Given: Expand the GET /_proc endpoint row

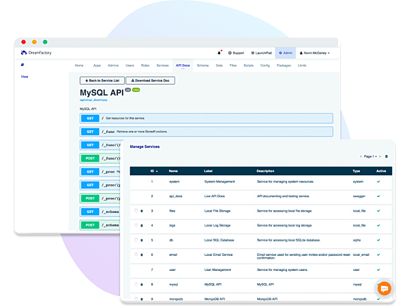Looking at the screenshot, I should point(100,172).
